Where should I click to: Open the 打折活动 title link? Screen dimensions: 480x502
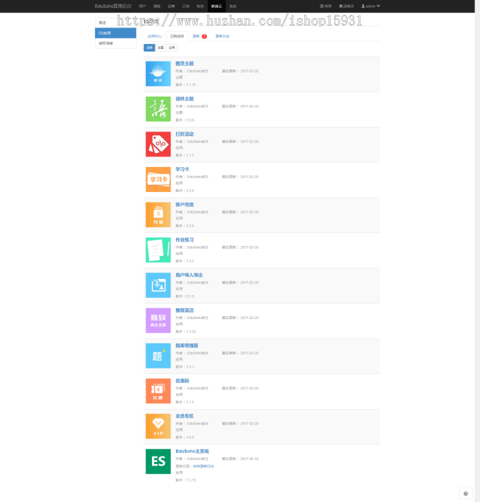(185, 134)
